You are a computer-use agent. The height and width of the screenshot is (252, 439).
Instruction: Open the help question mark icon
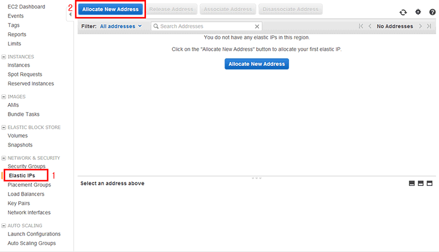432,12
